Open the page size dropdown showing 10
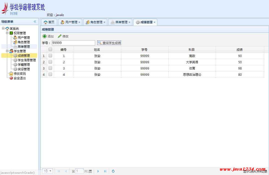 tap(48, 171)
